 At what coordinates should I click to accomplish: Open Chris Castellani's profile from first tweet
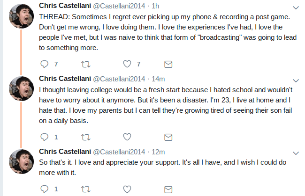coord(65,6)
